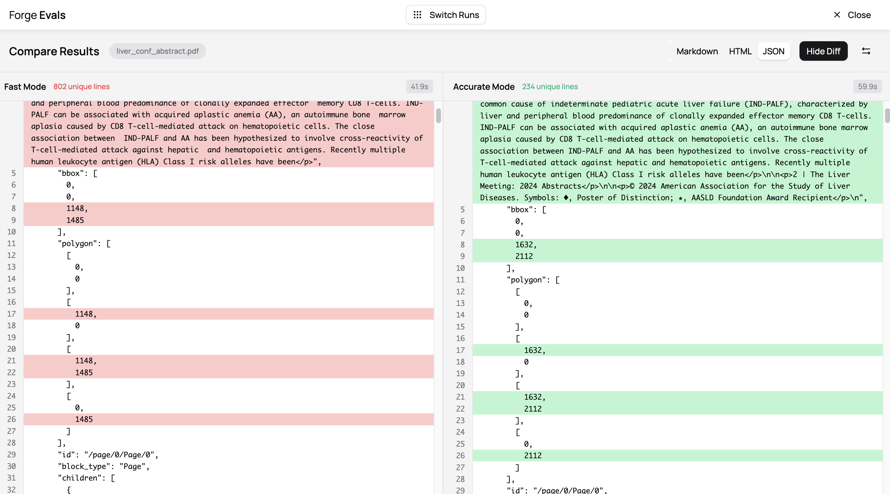
Task: Click the Switch Runs grid icon
Action: [417, 15]
